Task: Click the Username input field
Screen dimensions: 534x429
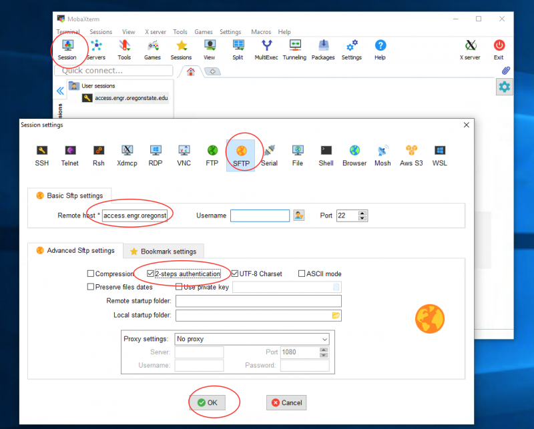Action: [260, 216]
